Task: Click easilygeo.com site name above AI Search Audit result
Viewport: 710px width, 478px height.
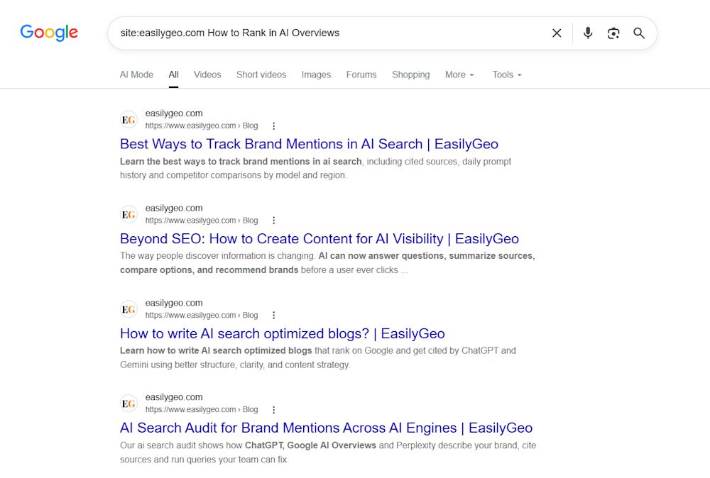Action: tap(174, 397)
